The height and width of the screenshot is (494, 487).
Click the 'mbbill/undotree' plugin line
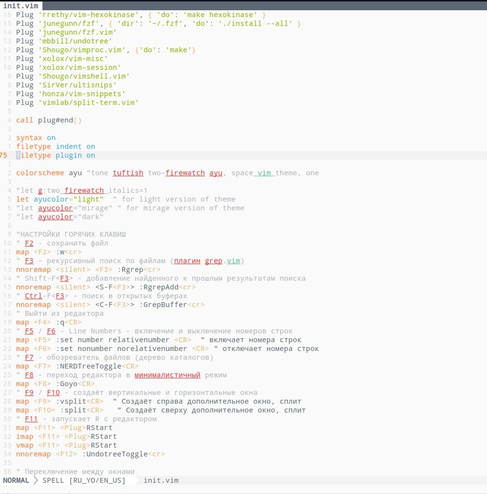click(x=64, y=41)
